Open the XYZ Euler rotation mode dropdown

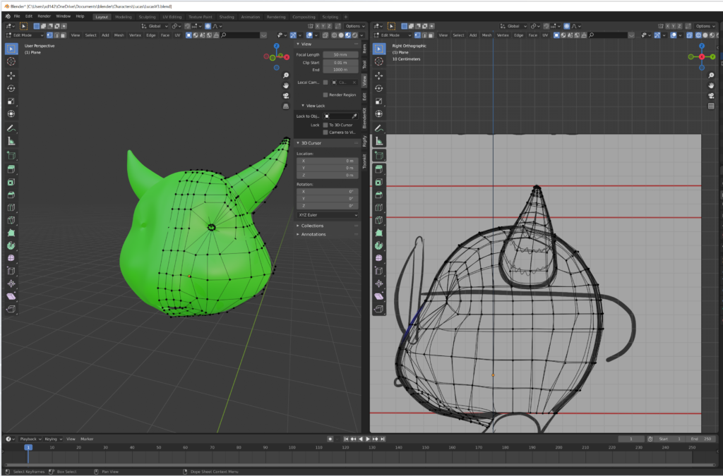327,214
